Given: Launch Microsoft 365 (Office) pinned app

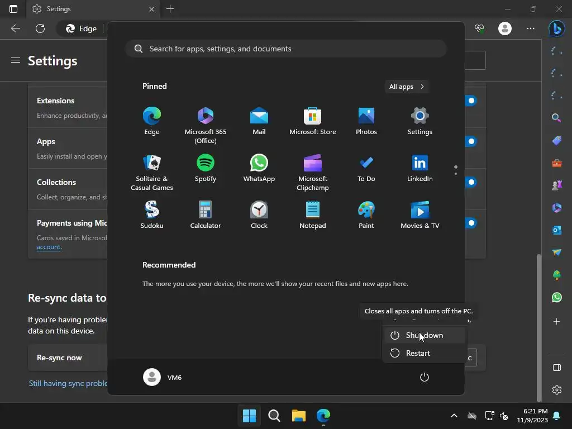Looking at the screenshot, I should (206, 125).
